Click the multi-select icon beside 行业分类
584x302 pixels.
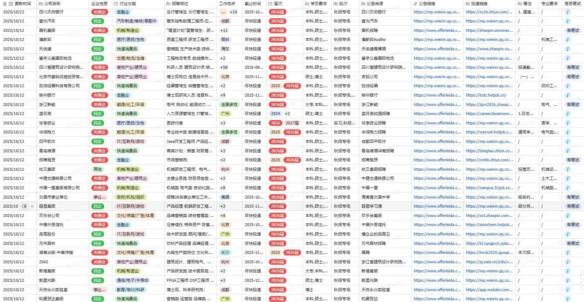pyautogui.click(x=116, y=4)
